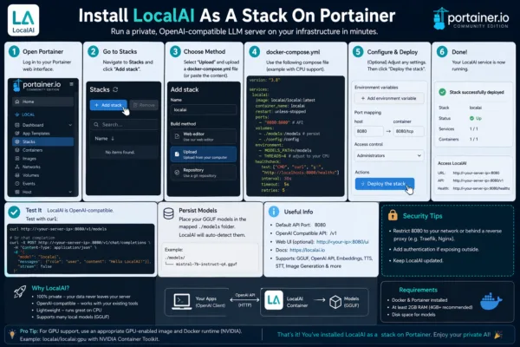The width and height of the screenshot is (520, 347).
Task: Click the Deploy the stack button
Action: [384, 184]
